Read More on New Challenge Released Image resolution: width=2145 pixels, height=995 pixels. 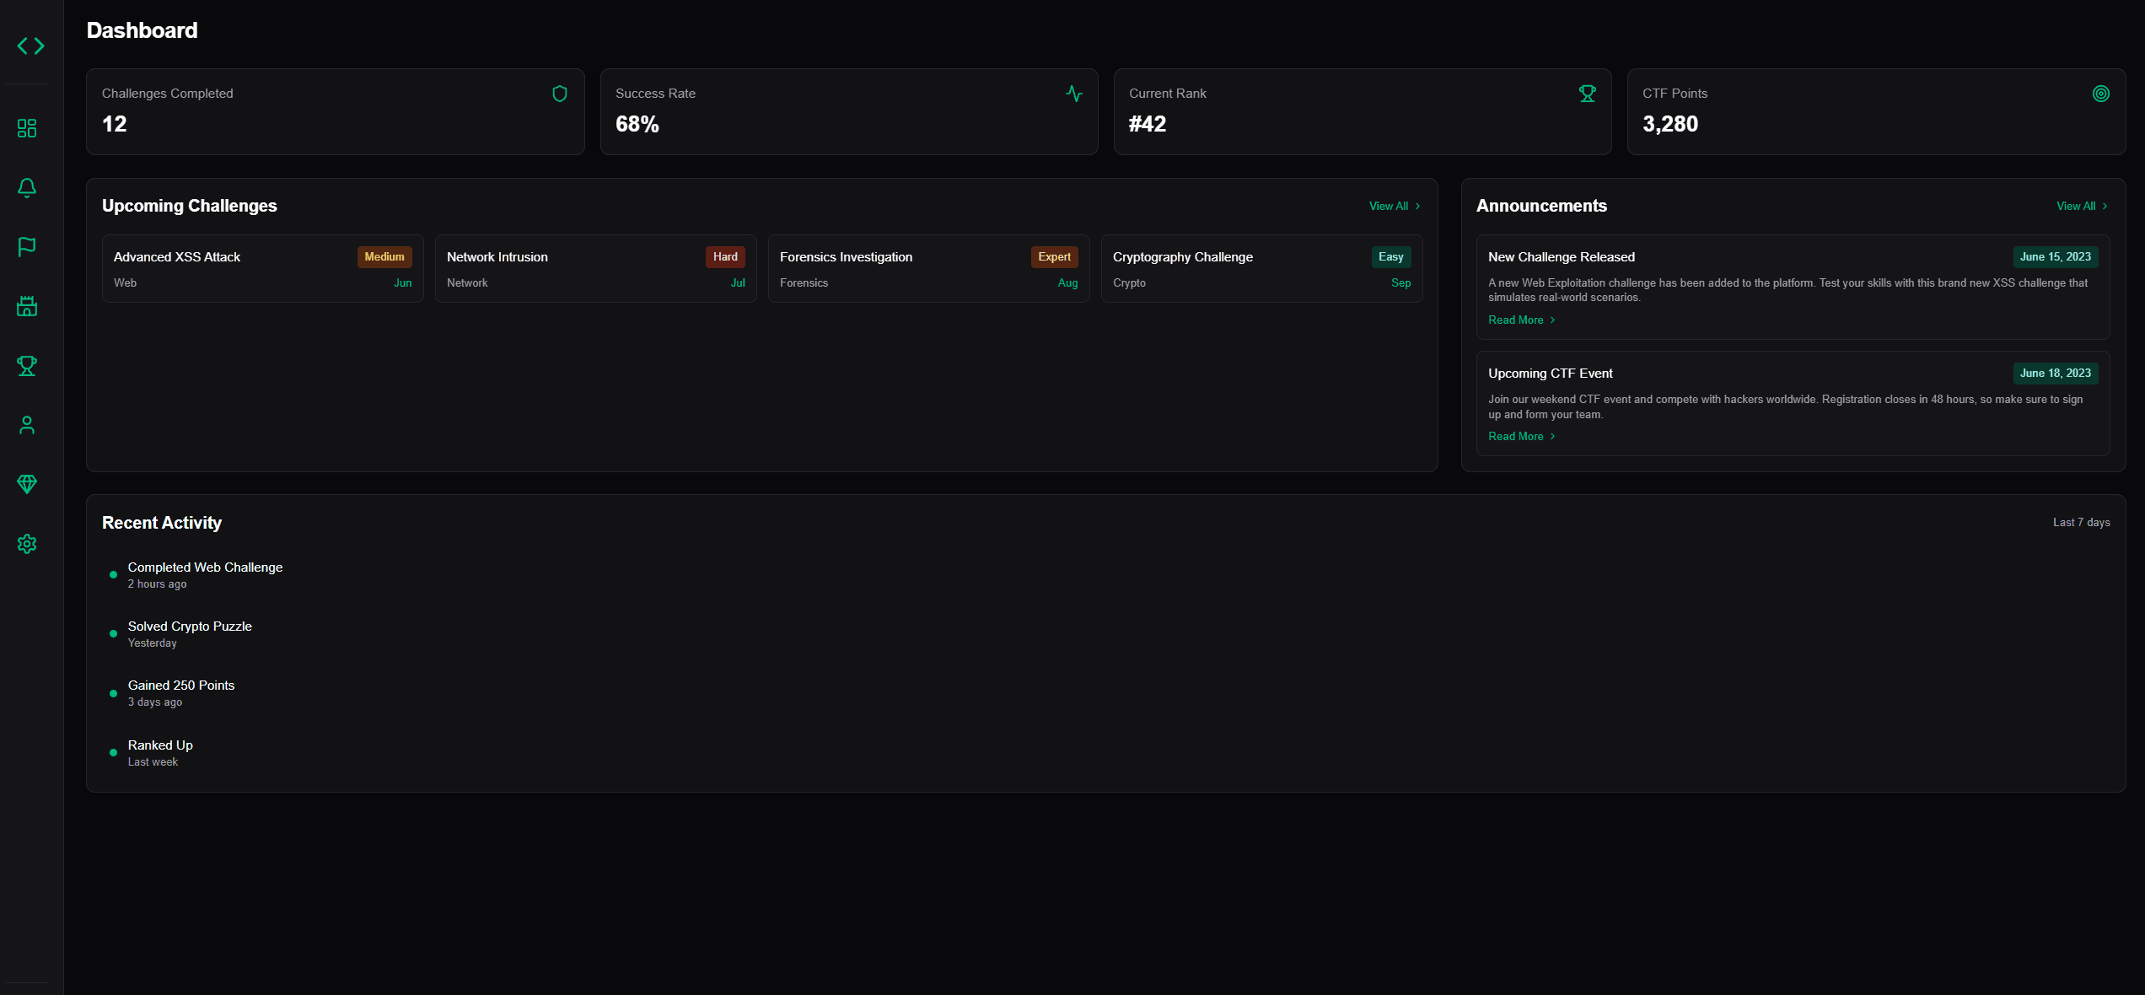(1522, 320)
